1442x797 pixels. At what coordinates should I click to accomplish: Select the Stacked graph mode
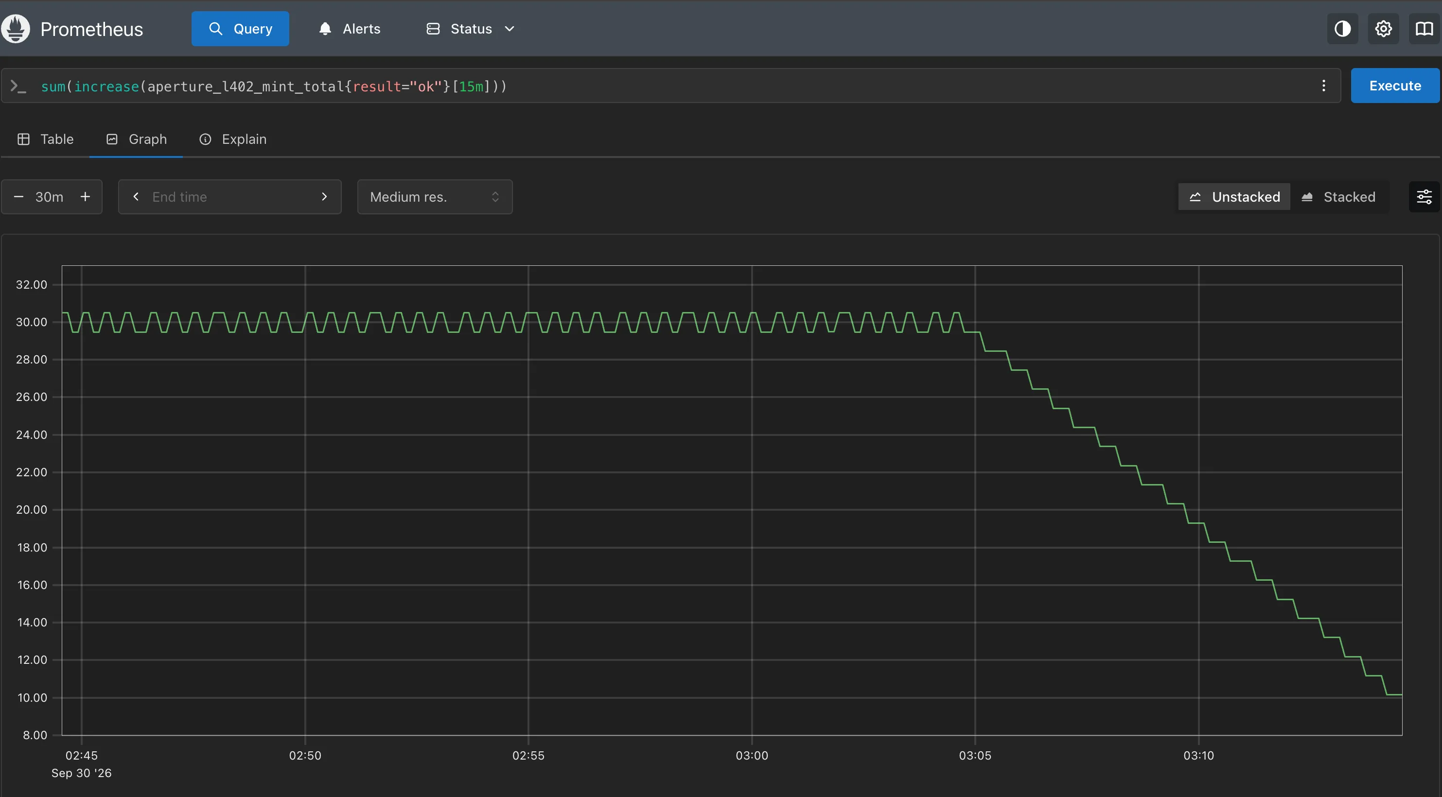coord(1338,196)
